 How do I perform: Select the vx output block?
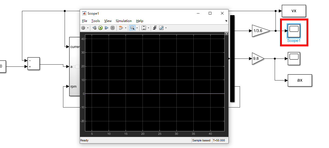294,11
